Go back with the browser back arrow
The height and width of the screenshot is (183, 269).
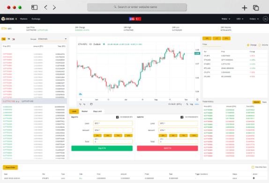(45, 7)
